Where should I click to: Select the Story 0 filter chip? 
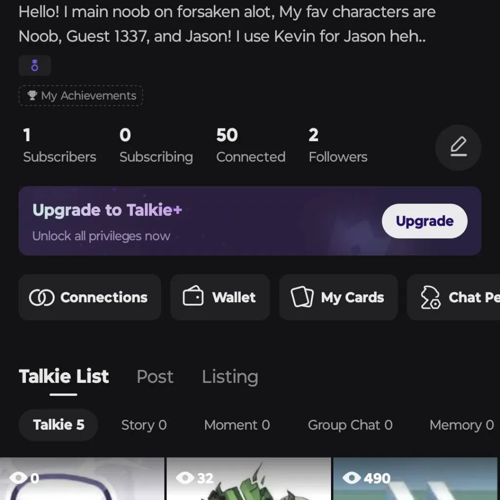pos(144,425)
